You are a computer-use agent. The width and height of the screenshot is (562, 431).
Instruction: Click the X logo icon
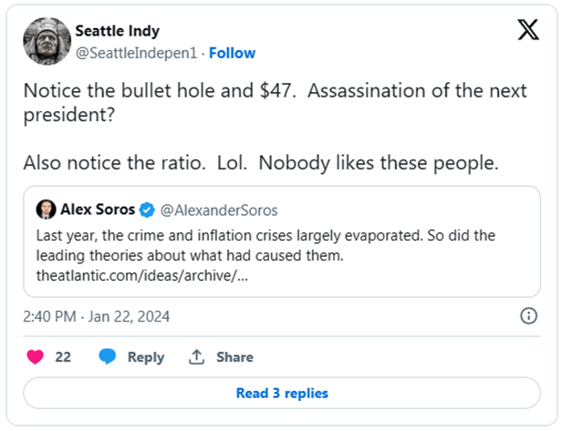pyautogui.click(x=528, y=30)
